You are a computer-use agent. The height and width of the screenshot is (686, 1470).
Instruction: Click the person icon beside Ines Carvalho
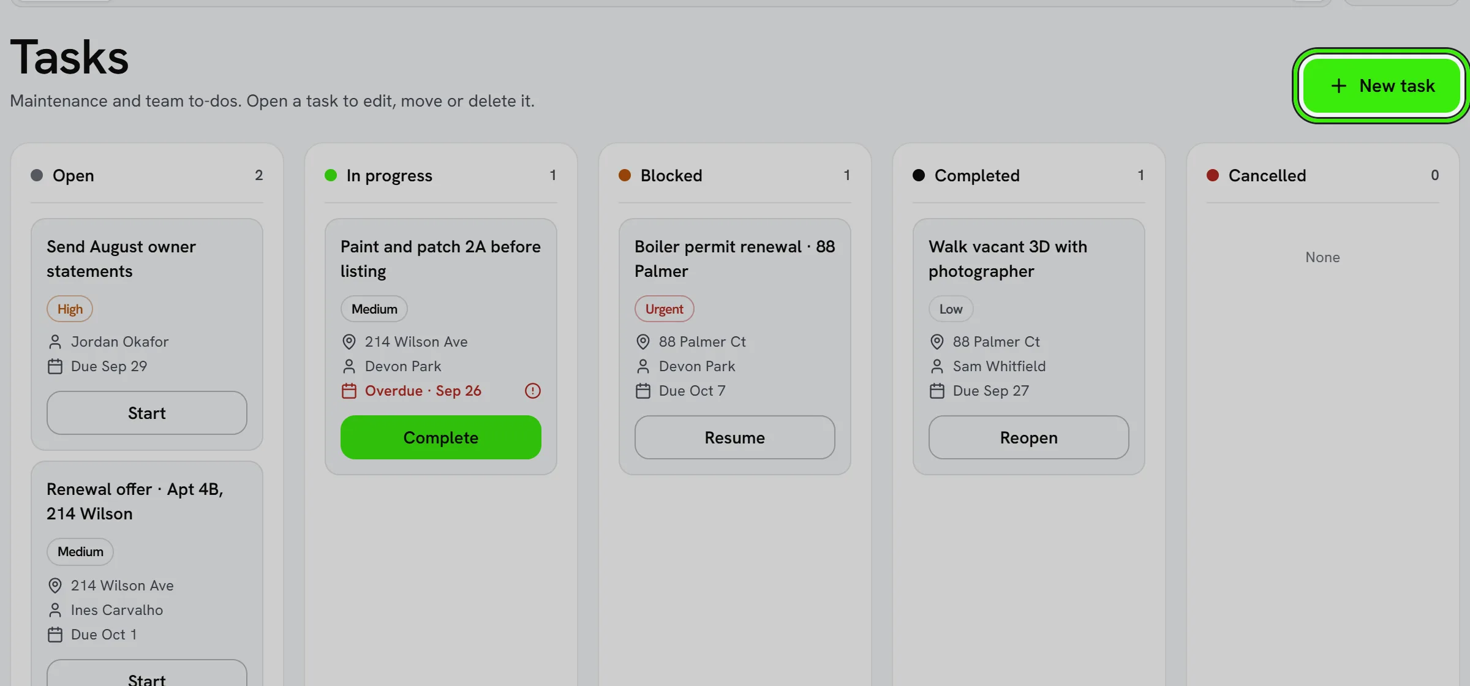(55, 610)
